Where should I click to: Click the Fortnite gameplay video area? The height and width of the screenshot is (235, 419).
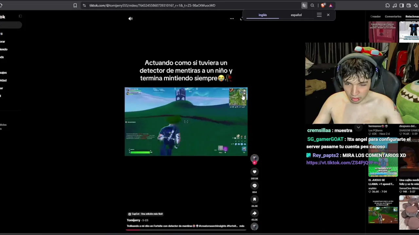tap(186, 121)
